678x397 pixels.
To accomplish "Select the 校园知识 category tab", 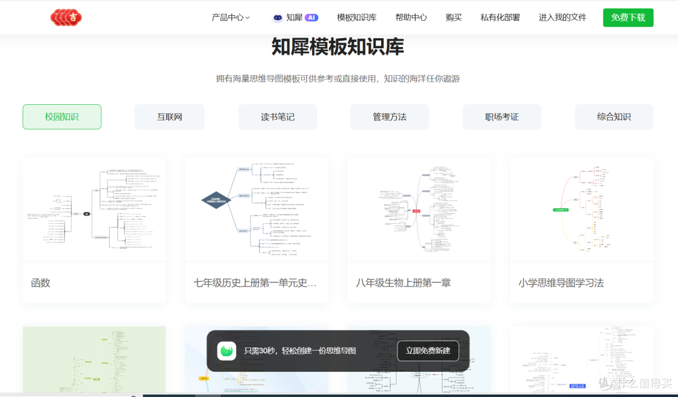I will coord(62,117).
